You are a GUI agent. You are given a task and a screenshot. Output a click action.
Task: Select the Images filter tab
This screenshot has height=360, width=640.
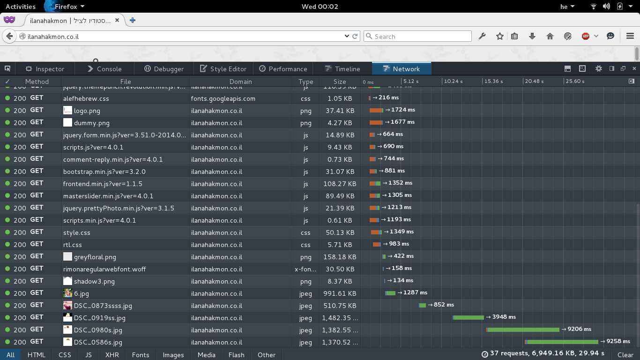(173, 355)
